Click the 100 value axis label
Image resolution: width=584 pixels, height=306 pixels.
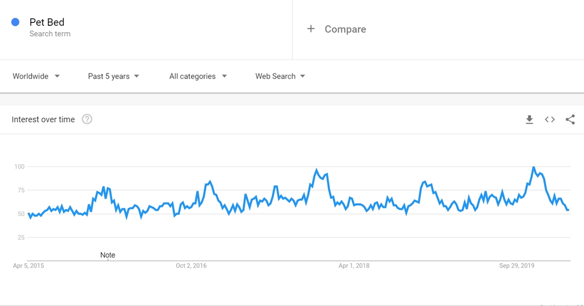[x=19, y=167]
